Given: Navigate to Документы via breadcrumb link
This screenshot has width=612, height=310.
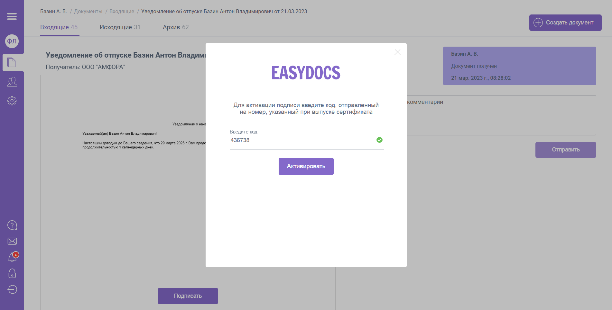Looking at the screenshot, I should (x=88, y=11).
